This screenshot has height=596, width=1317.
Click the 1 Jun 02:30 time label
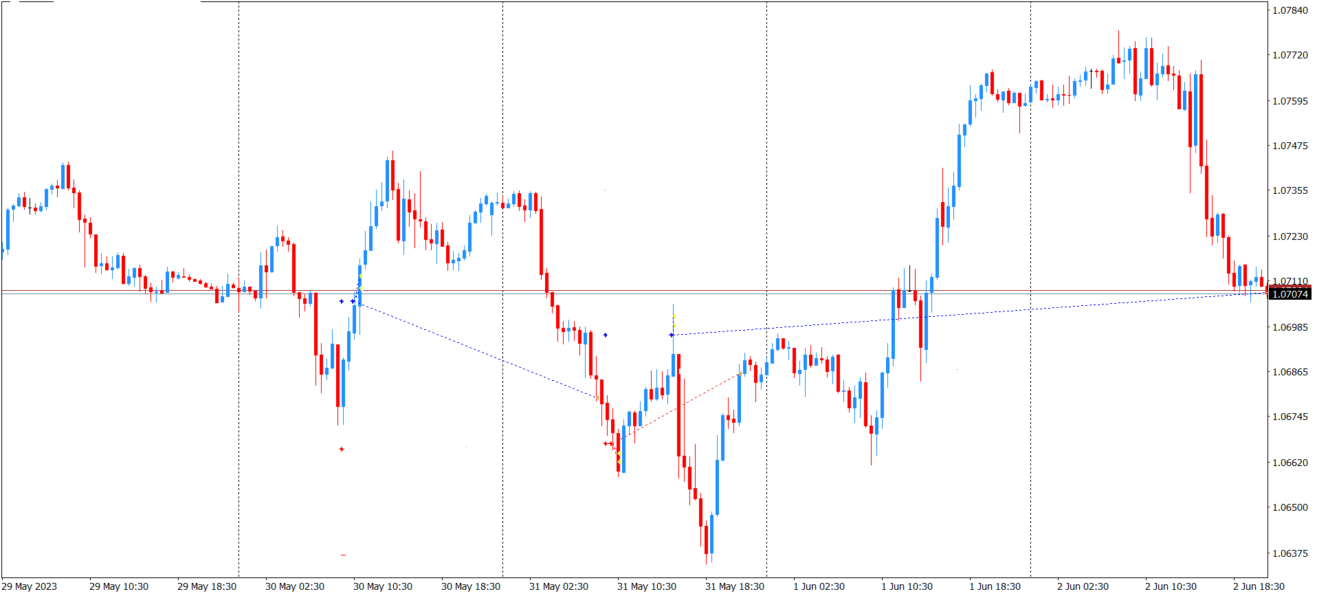pyautogui.click(x=819, y=586)
